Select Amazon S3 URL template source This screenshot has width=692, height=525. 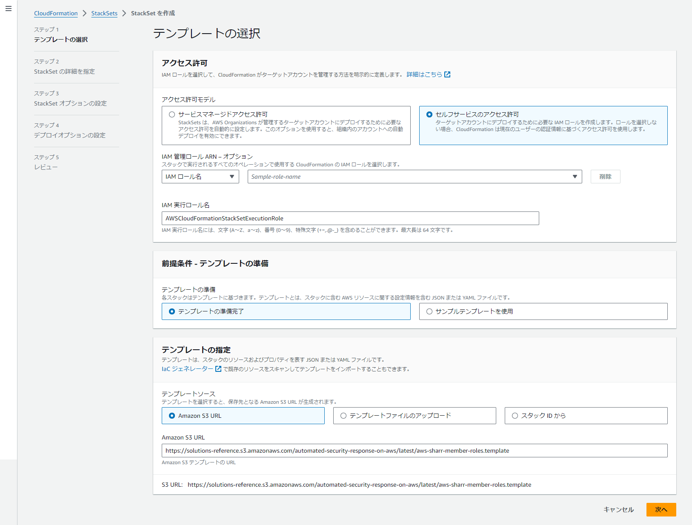coord(243,416)
